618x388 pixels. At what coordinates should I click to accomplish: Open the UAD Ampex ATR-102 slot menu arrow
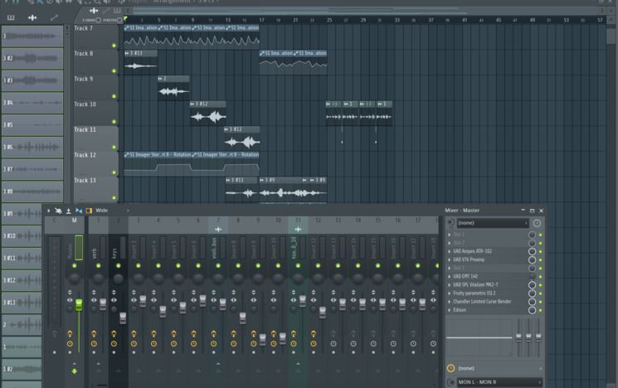pyautogui.click(x=450, y=251)
